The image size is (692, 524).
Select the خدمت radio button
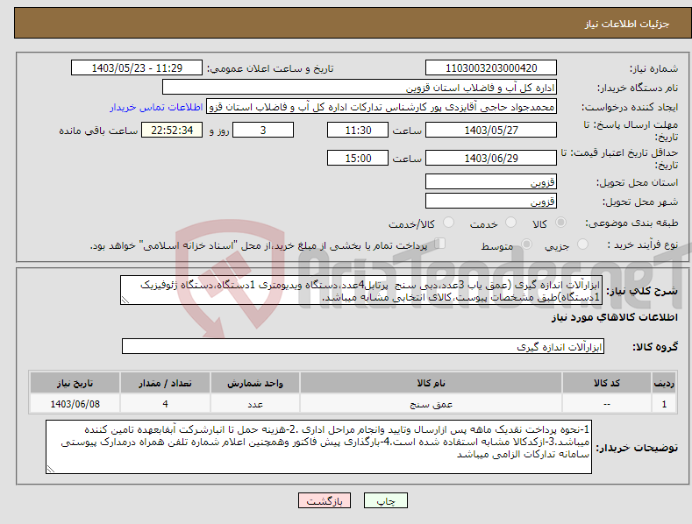[510, 223]
